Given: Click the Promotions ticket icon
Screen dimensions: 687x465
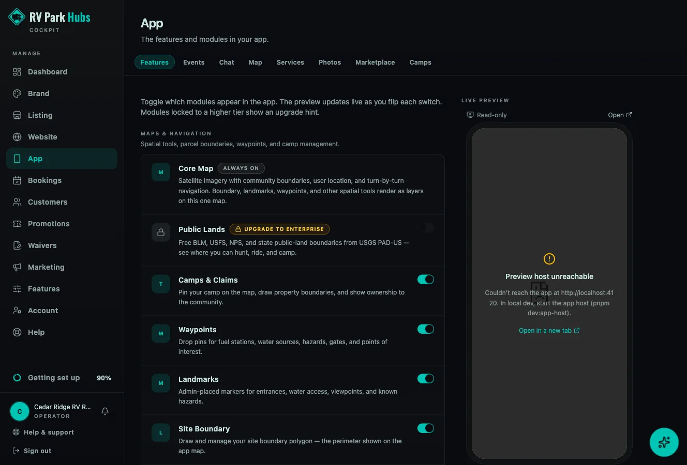Looking at the screenshot, I should tap(17, 224).
